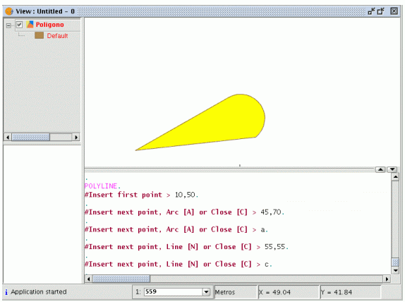405x302 pixels.
Task: Click the brown Default symbol swatch
Action: pos(40,35)
